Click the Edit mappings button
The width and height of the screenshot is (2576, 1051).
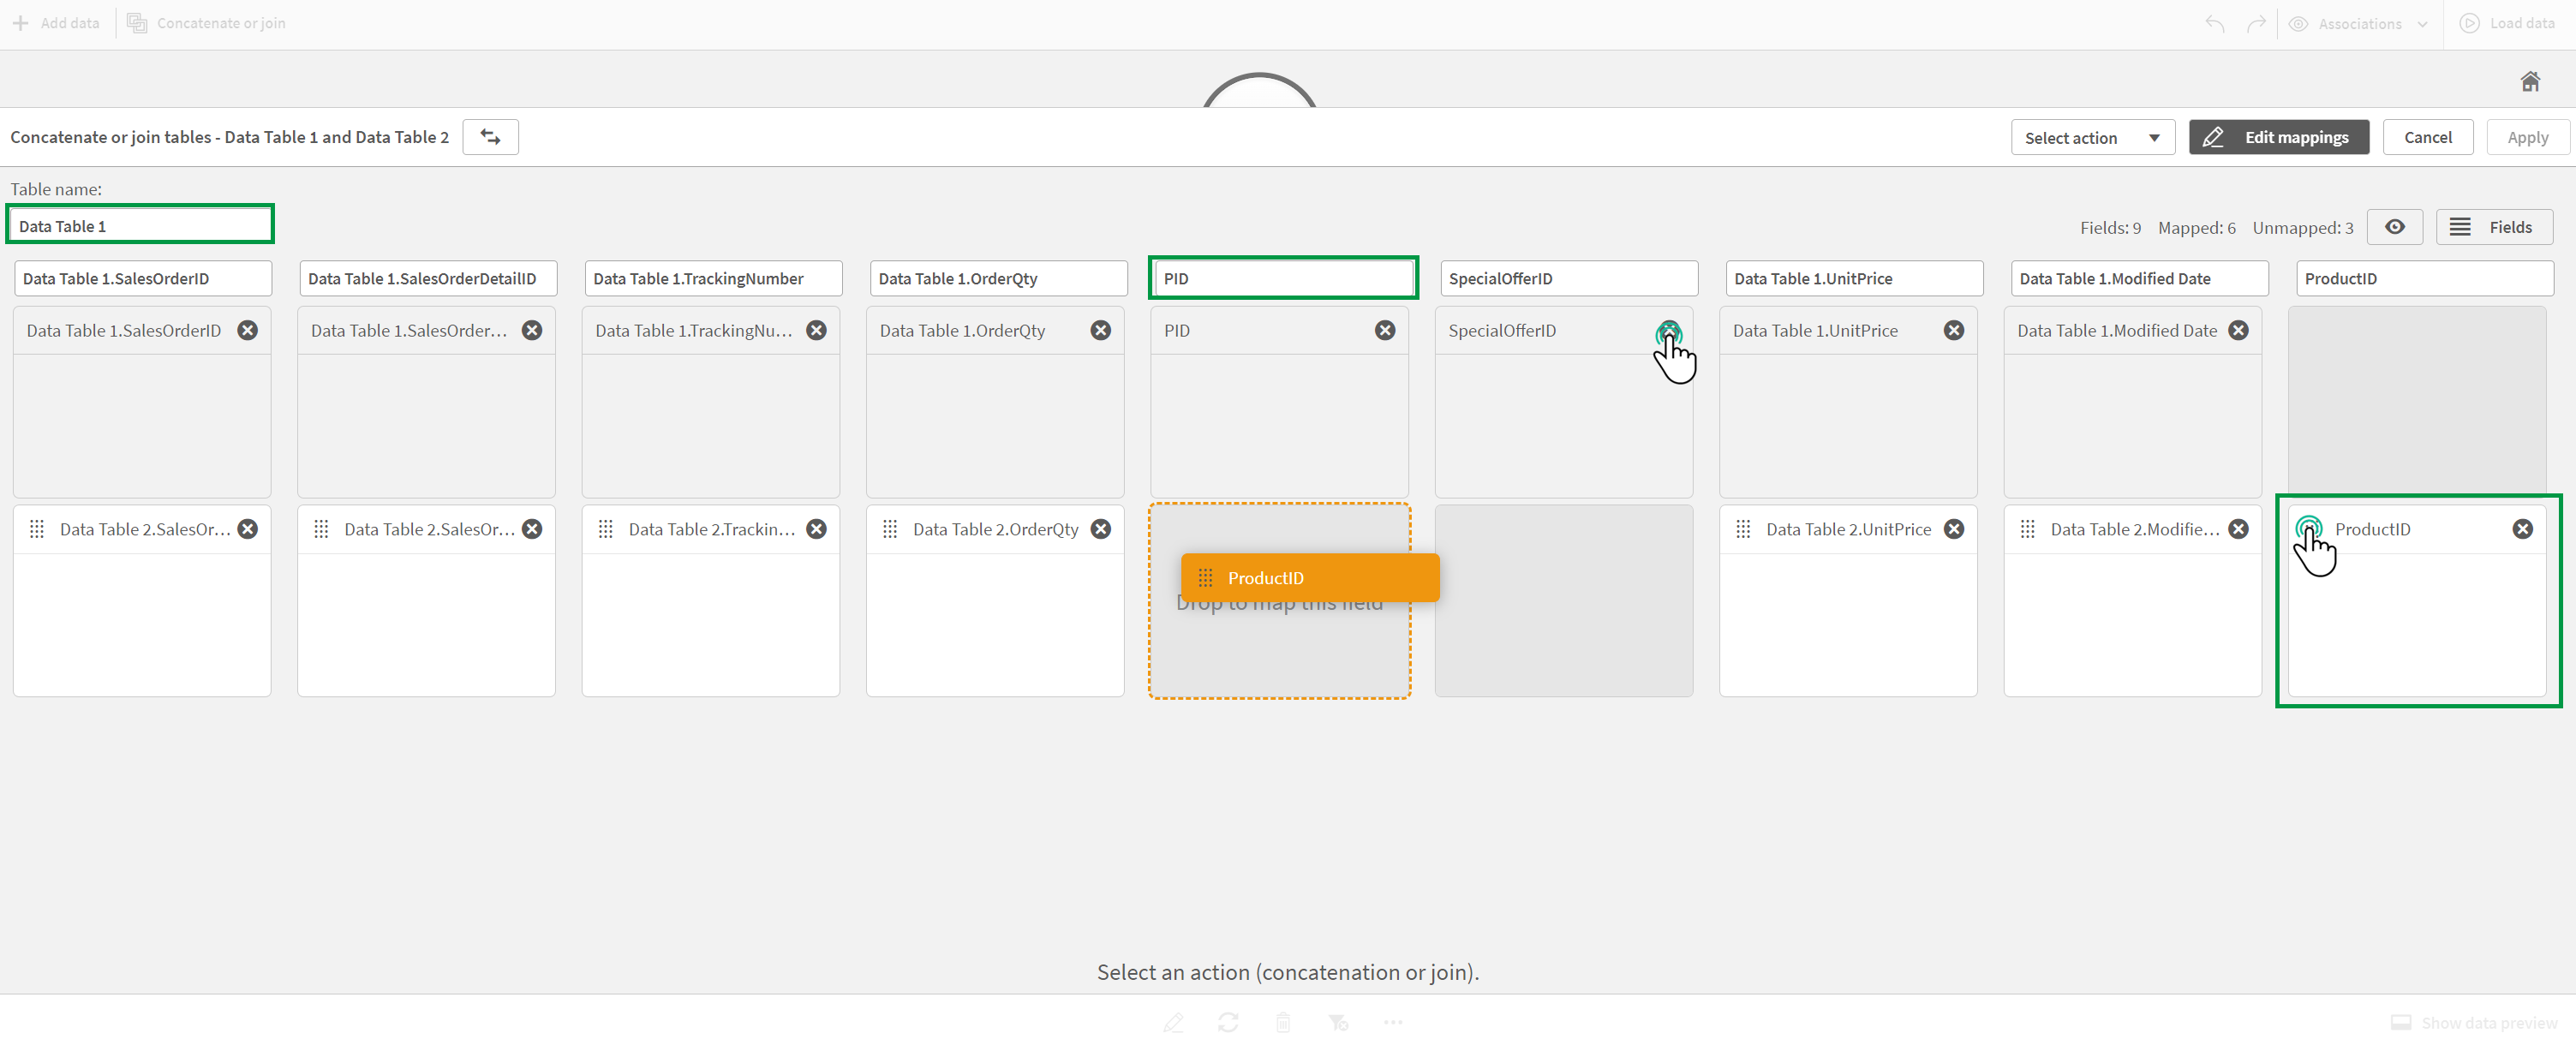[2282, 136]
